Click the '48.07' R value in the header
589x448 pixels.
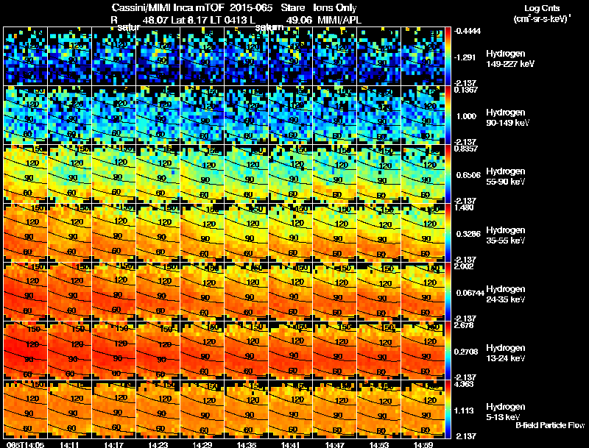click(x=155, y=20)
